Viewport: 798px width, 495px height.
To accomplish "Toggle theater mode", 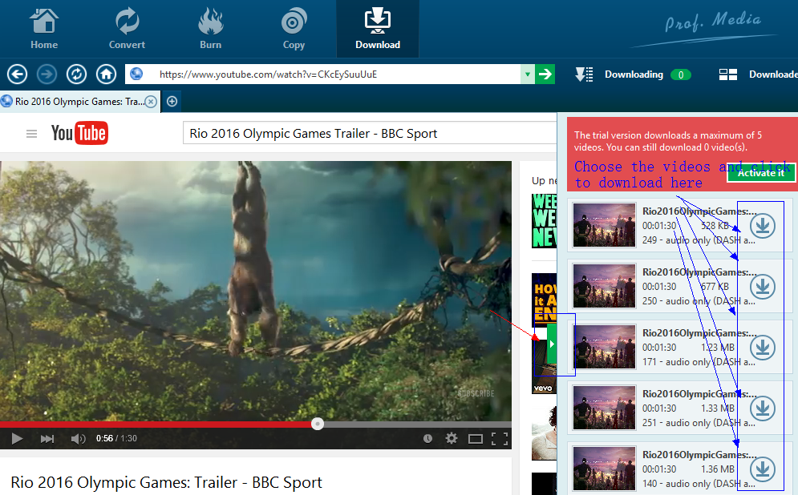I will [476, 439].
